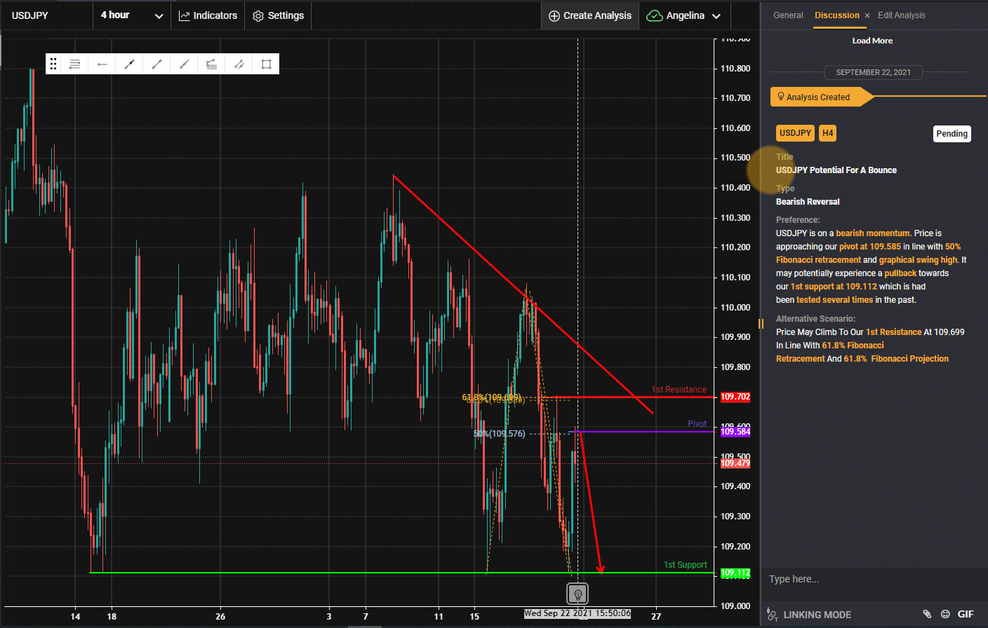Click the USDJPY symbol selector
988x628 pixels.
46,15
